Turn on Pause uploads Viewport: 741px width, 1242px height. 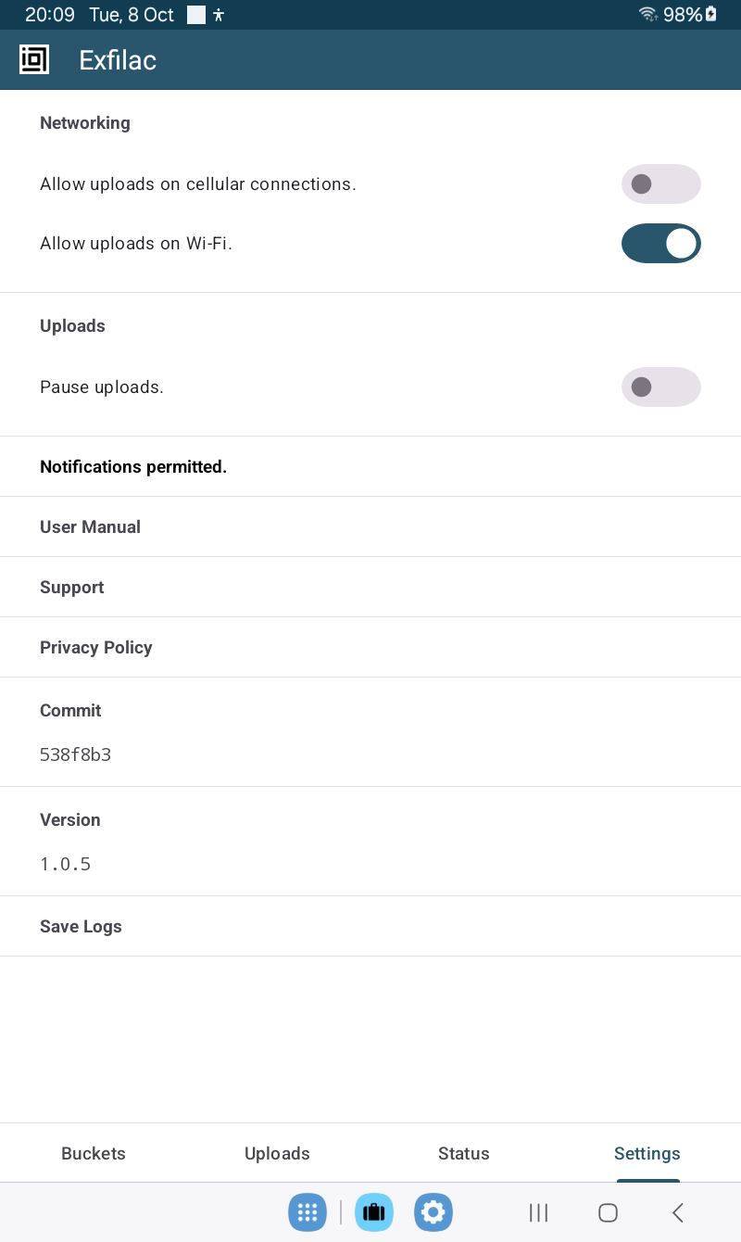[x=660, y=387]
